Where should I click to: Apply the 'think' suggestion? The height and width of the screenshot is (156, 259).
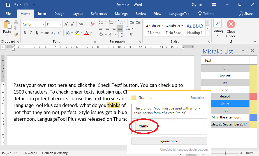coord(144,126)
